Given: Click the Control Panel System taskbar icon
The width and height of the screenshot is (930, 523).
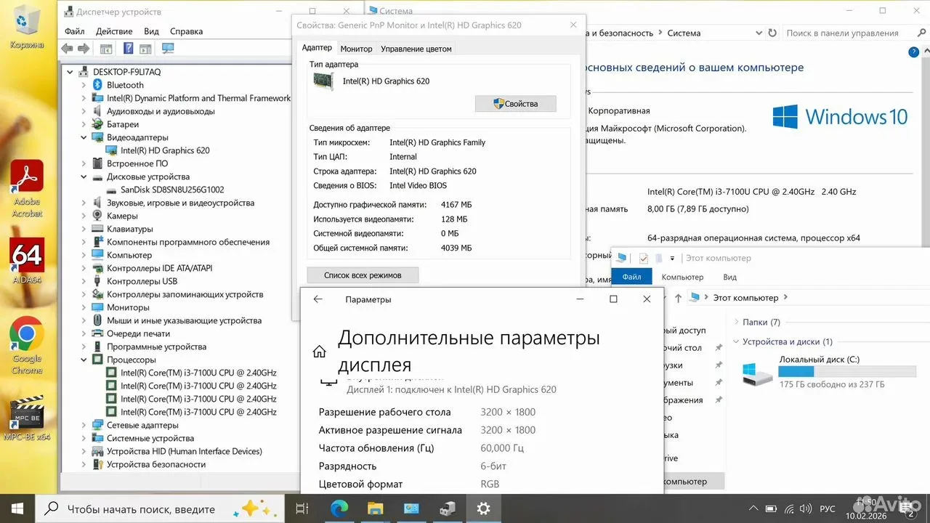Looking at the screenshot, I should pyautogui.click(x=411, y=508).
